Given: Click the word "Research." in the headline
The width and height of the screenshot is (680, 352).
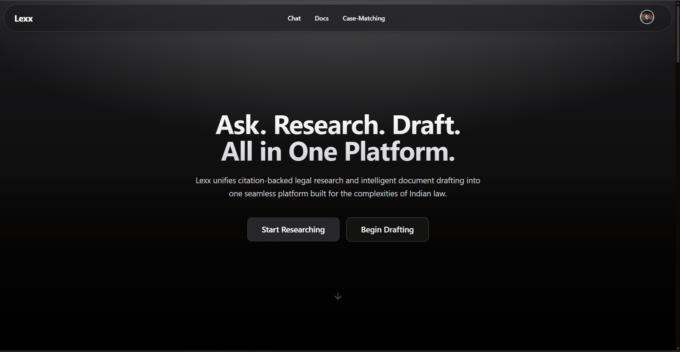Looking at the screenshot, I should [x=329, y=125].
